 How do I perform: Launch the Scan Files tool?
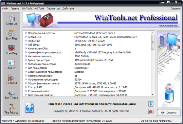click(11, 35)
